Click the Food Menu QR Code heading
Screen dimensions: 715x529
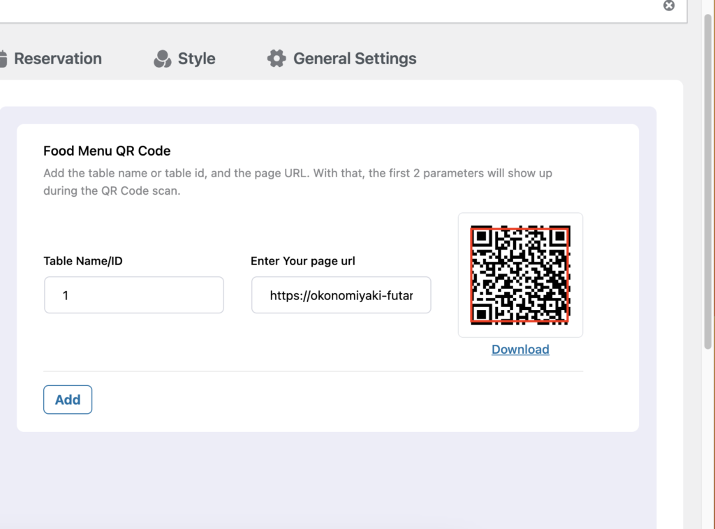tap(107, 151)
